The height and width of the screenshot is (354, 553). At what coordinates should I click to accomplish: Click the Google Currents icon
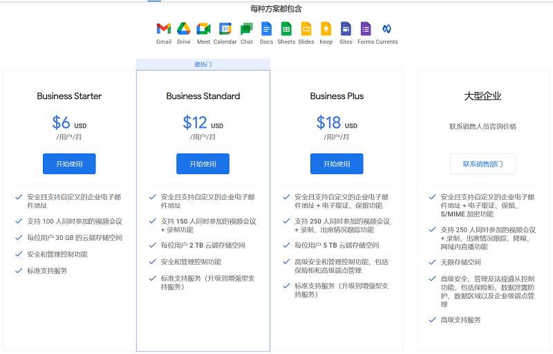[x=387, y=28]
